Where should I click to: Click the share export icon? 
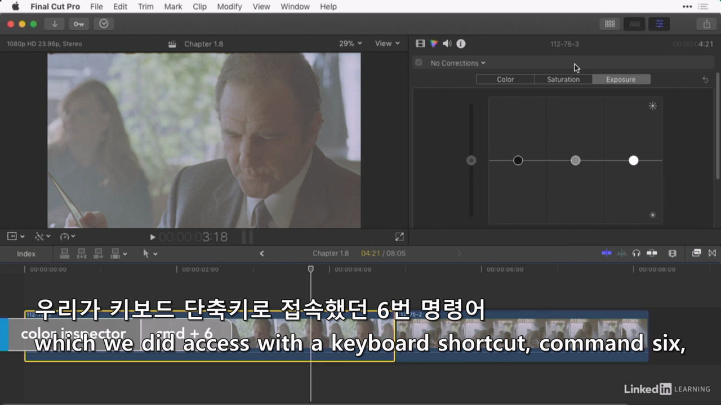click(706, 24)
